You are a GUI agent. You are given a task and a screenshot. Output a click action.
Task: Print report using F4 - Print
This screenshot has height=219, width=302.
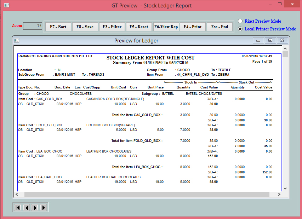(x=193, y=27)
